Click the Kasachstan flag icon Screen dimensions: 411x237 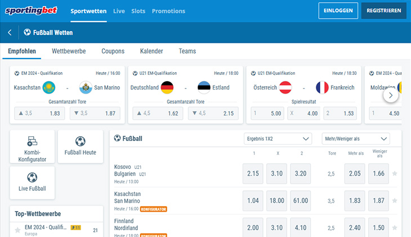tap(49, 87)
